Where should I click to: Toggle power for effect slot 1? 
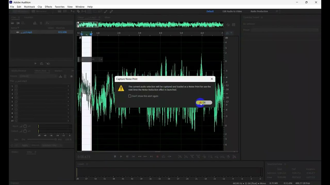16,86
